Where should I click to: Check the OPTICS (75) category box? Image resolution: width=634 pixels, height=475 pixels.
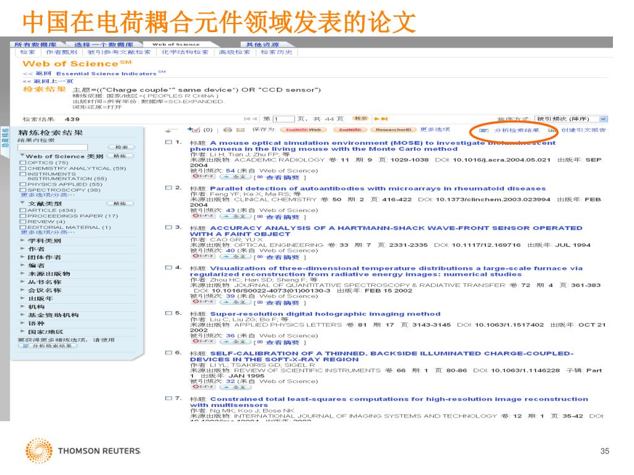(x=23, y=163)
